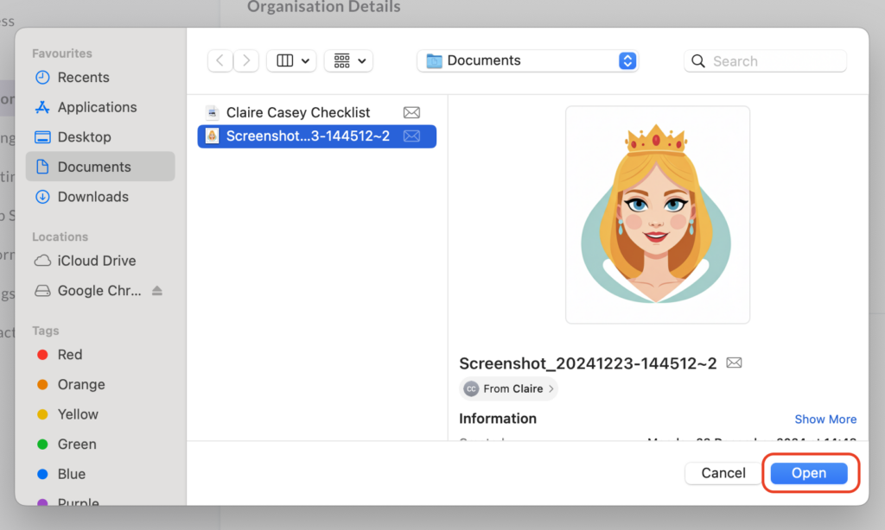
Task: Click the Information heading in preview
Action: pos(498,419)
